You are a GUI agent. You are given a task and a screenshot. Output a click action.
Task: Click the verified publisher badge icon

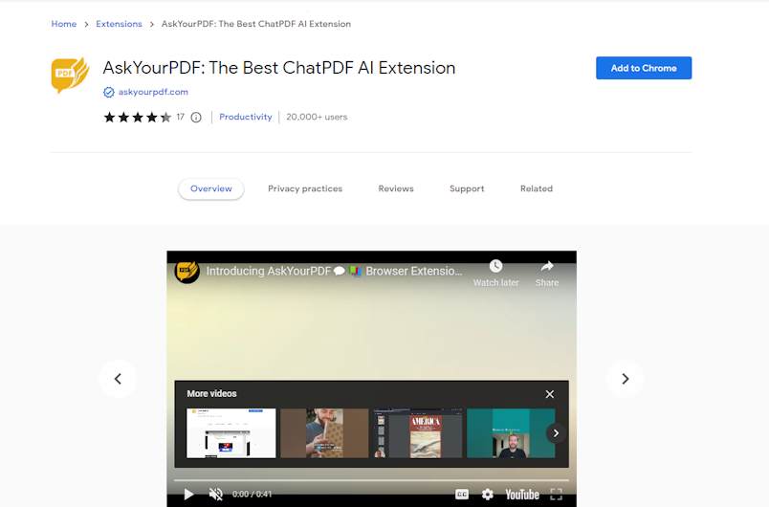(108, 92)
